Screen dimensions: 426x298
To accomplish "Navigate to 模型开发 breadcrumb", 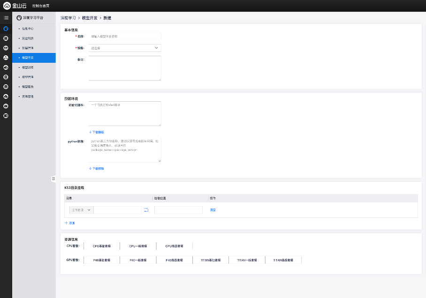I will click(x=90, y=18).
